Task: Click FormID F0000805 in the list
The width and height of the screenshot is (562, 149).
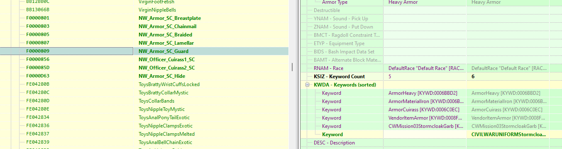Action: pyautogui.click(x=38, y=35)
